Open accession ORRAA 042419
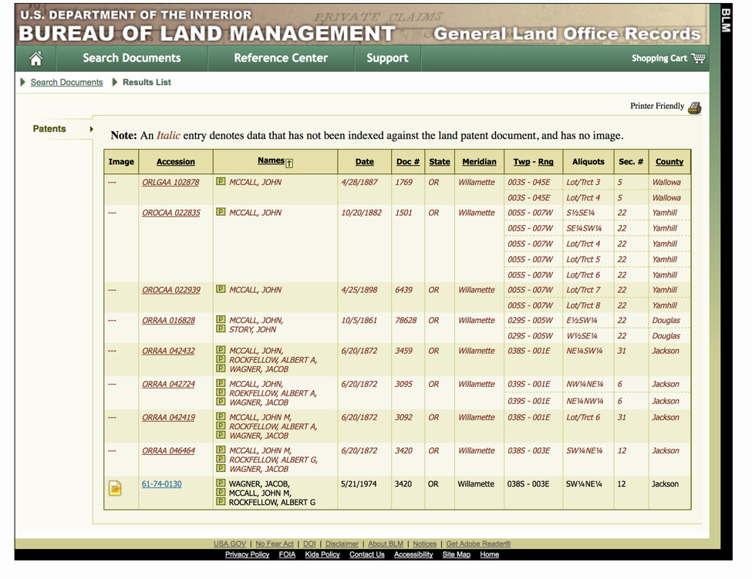Viewport: 752px width, 579px height. 168,417
